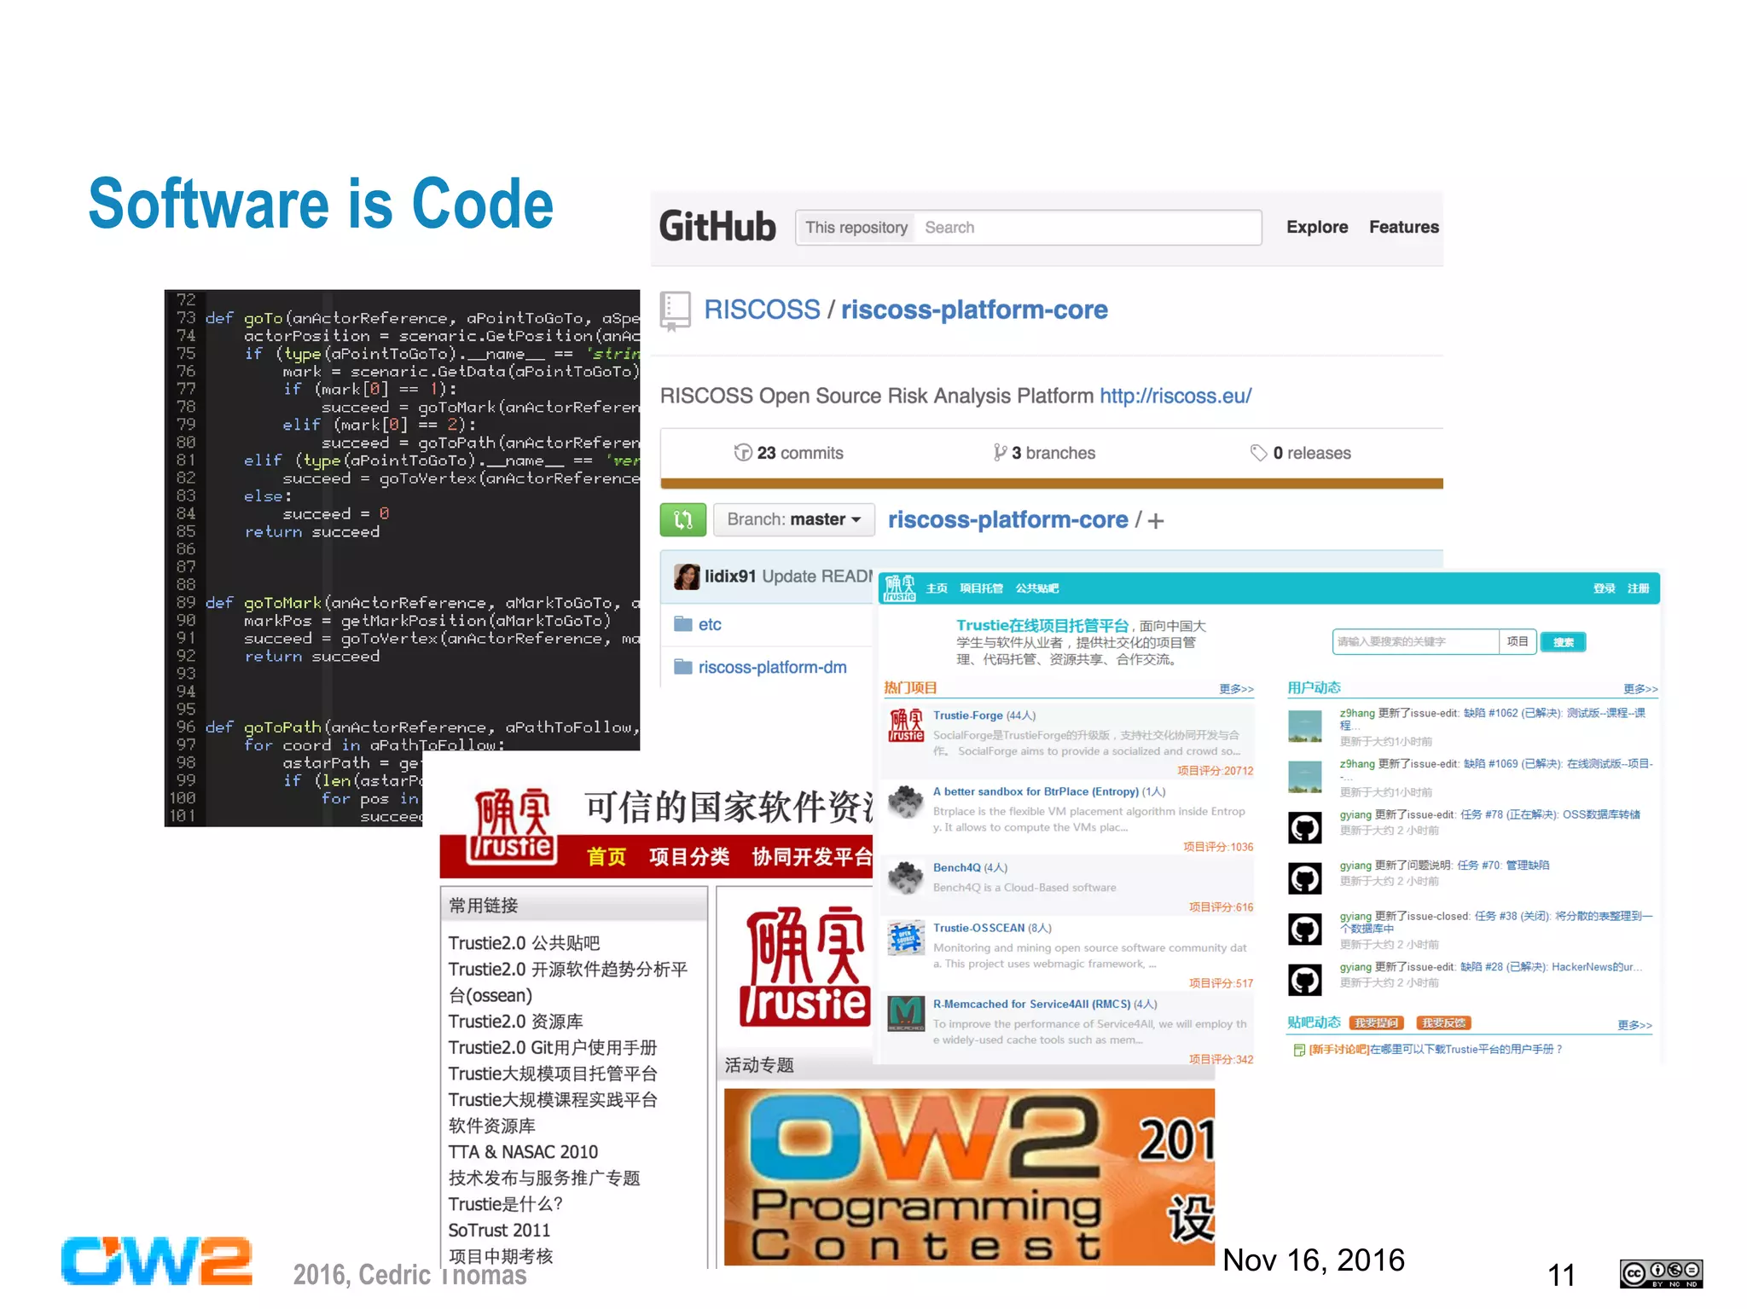The width and height of the screenshot is (1747, 1309).
Task: Open 主页 in Trustie top navigation
Action: [x=937, y=588]
